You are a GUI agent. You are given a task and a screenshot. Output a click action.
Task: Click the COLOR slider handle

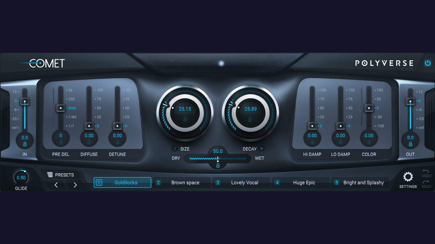[x=369, y=108]
